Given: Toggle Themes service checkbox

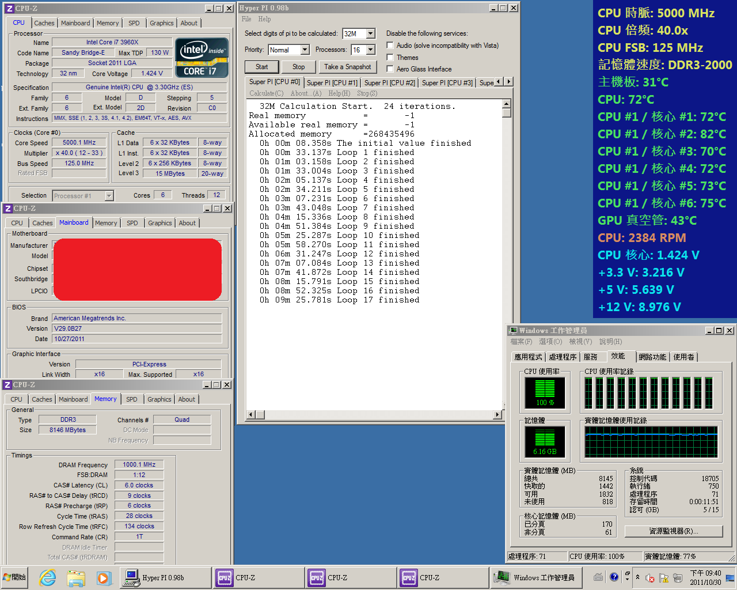Looking at the screenshot, I should (x=390, y=57).
